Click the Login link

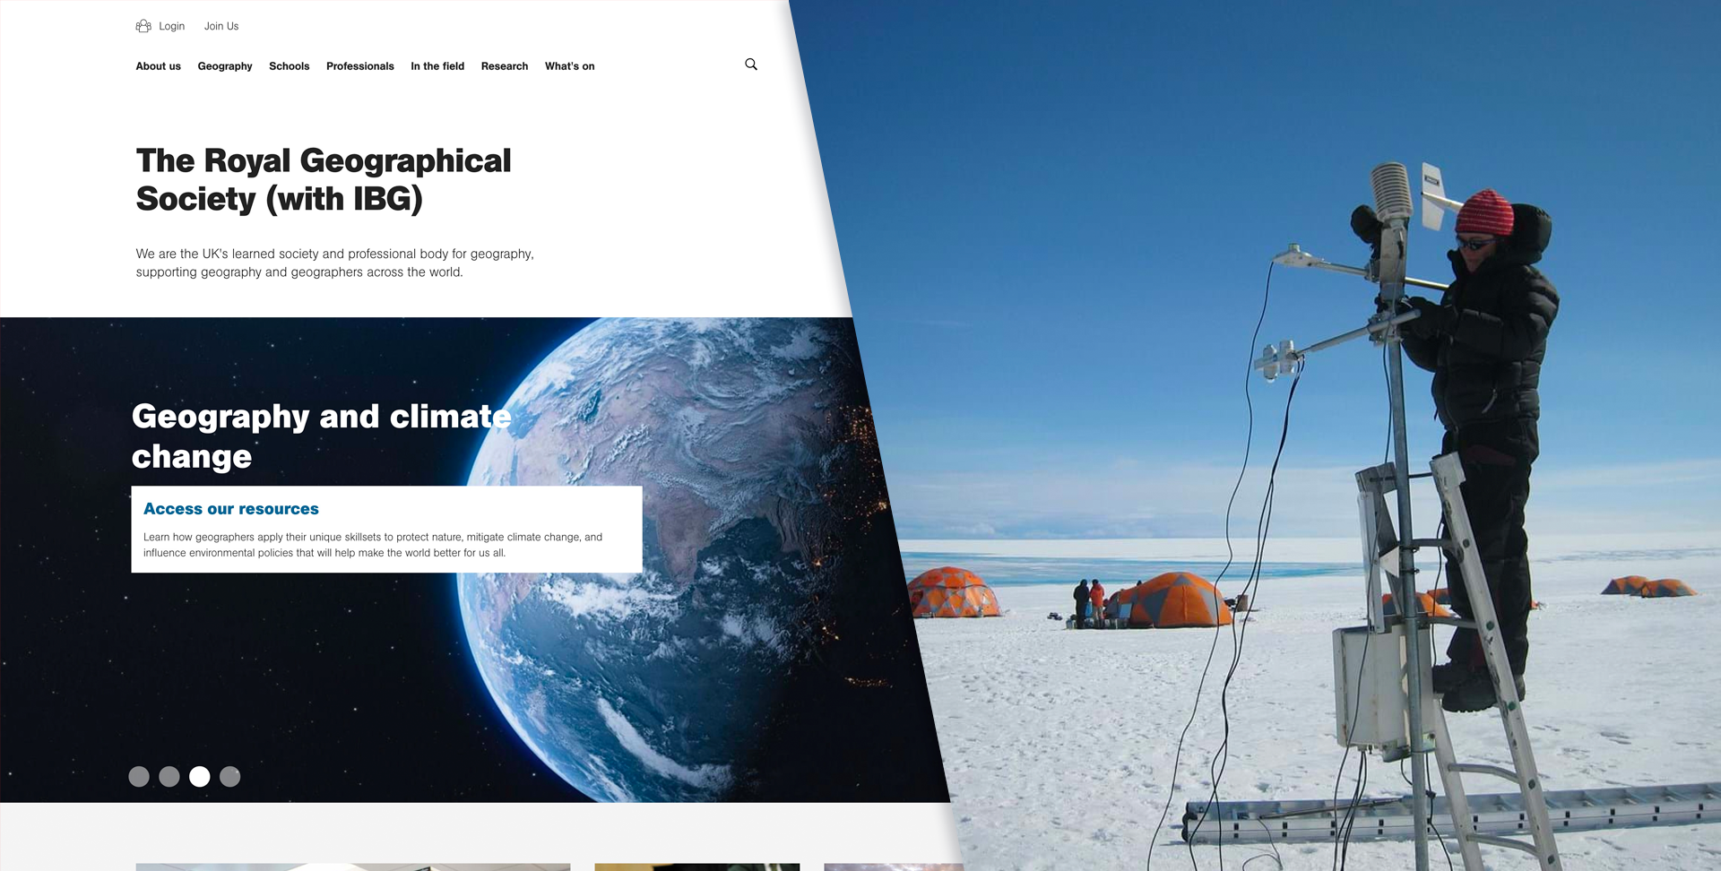pyautogui.click(x=172, y=26)
